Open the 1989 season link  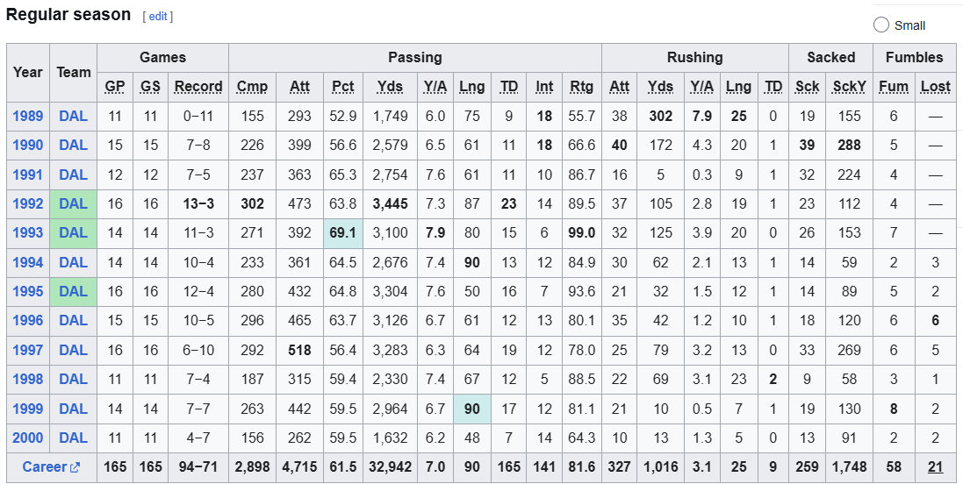tap(27, 116)
